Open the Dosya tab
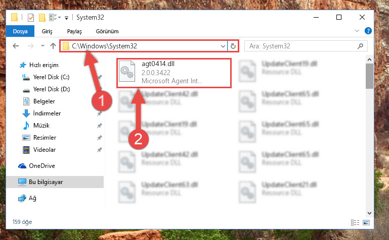This screenshot has height=240, width=389. click(20, 31)
